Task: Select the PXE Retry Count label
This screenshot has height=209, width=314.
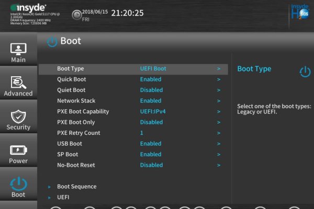Action: [x=78, y=133]
